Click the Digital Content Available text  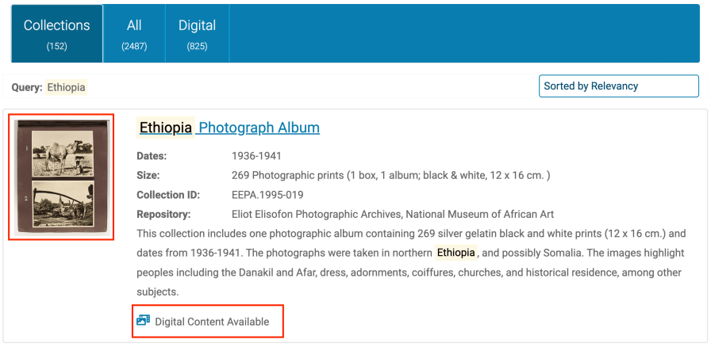pyautogui.click(x=212, y=322)
